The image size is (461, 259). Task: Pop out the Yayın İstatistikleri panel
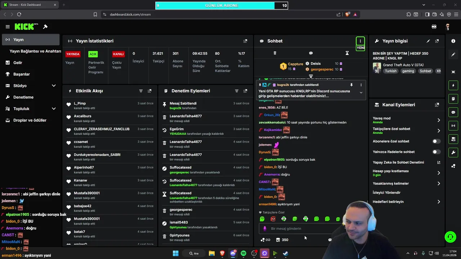click(x=245, y=41)
